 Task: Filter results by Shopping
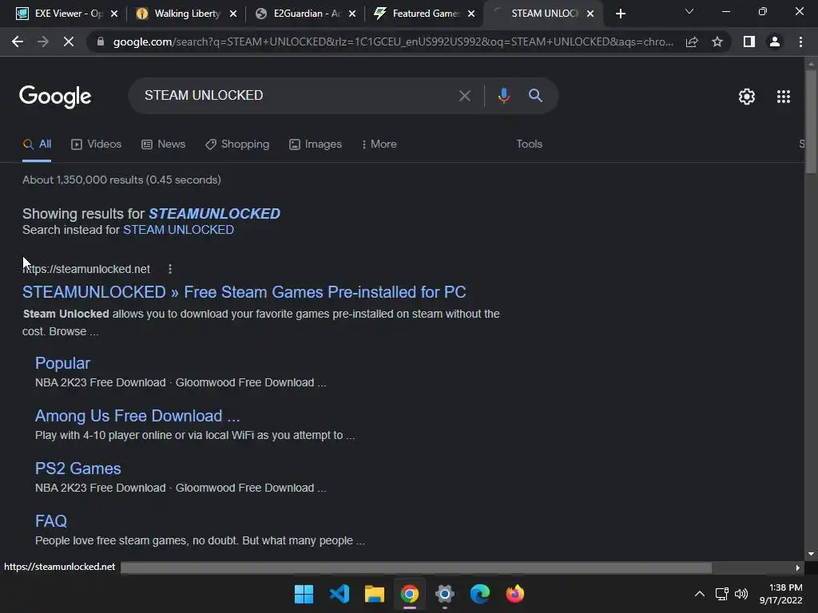(237, 144)
